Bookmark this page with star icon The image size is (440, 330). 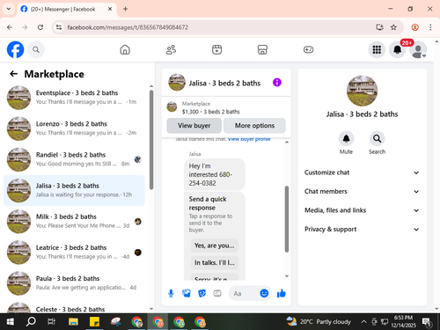pyautogui.click(x=393, y=27)
